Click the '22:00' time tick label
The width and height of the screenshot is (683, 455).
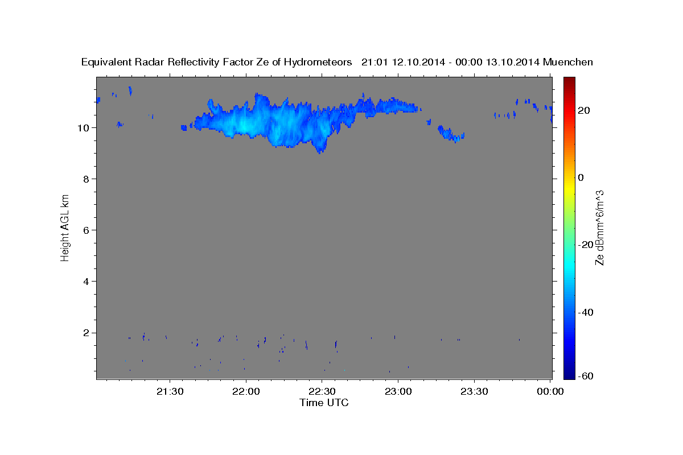pos(246,392)
